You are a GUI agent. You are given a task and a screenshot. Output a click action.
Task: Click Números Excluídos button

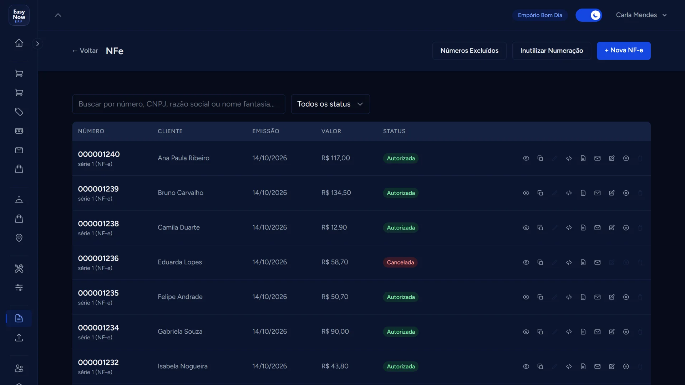click(x=469, y=51)
